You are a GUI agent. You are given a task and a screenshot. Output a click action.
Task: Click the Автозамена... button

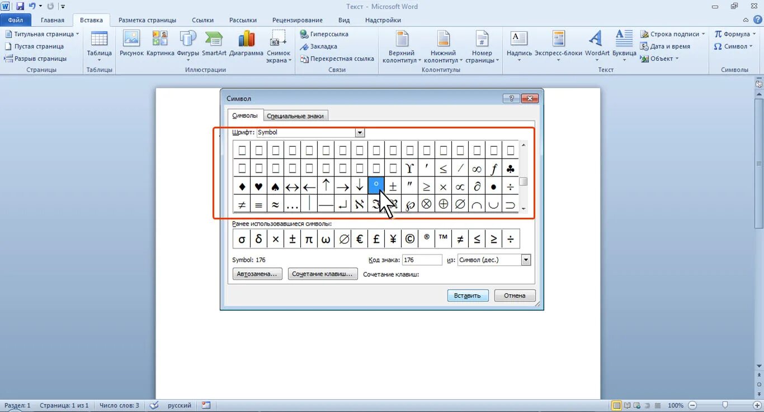pyautogui.click(x=257, y=274)
